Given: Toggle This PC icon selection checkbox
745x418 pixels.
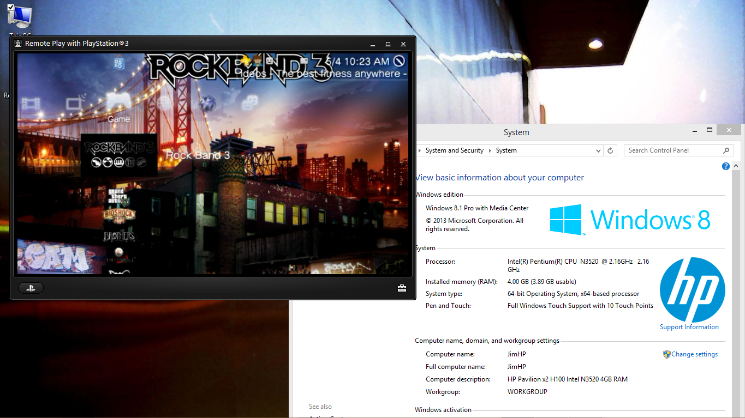Looking at the screenshot, I should [11, 7].
